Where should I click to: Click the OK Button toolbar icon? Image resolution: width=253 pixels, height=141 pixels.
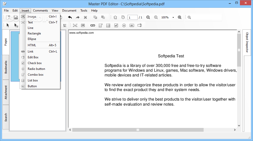132,25
